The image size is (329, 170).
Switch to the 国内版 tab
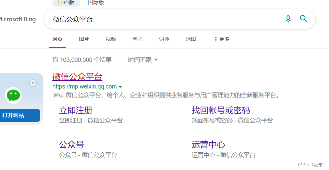(66, 3)
